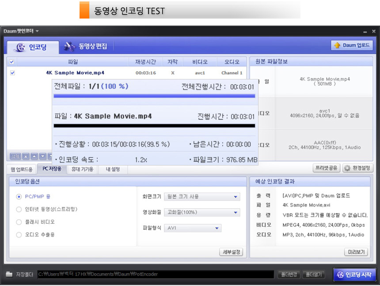Screen dimensions: 380x286
Task: Choose the 플래시 비디오 radio option
Action: click(19, 222)
